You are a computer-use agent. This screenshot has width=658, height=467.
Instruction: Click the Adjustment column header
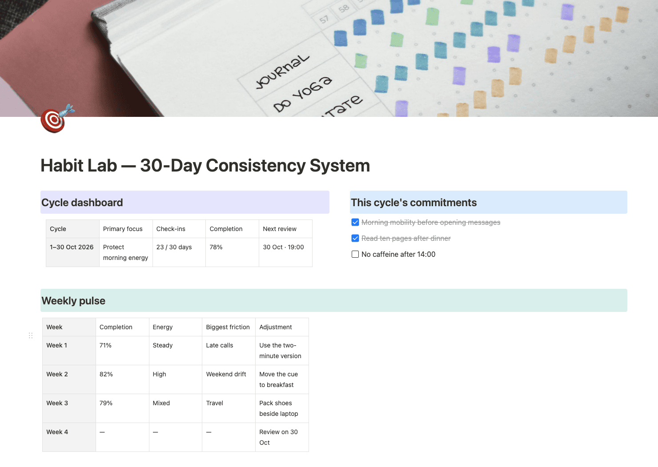pyautogui.click(x=282, y=327)
